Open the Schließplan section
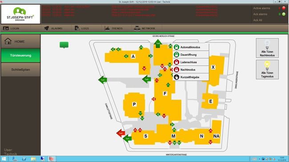The width and height of the screenshot is (289, 162). coord(20,69)
